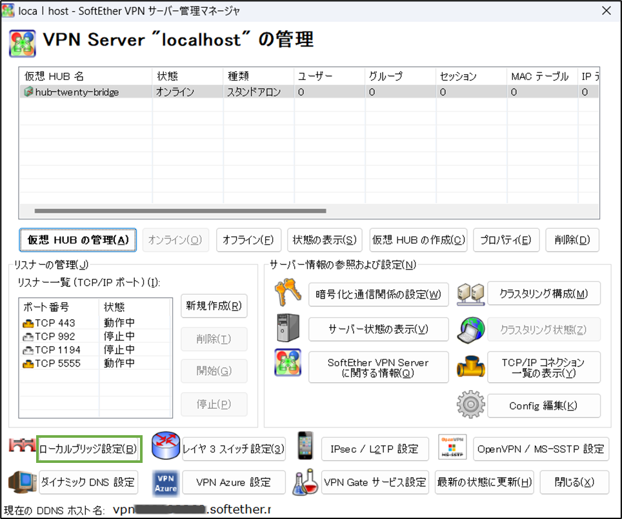The height and width of the screenshot is (519, 622).
Task: Click the twin servers icon beside クラスタリング構成
Action: coord(470,295)
